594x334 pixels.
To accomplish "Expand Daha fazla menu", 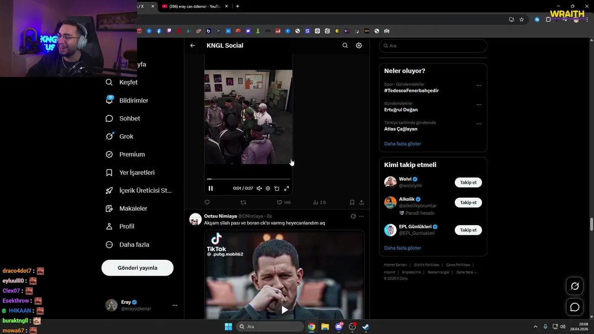I will pos(128,244).
